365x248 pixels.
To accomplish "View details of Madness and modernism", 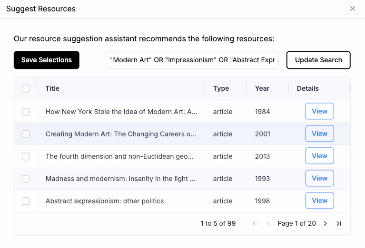I will (320, 178).
